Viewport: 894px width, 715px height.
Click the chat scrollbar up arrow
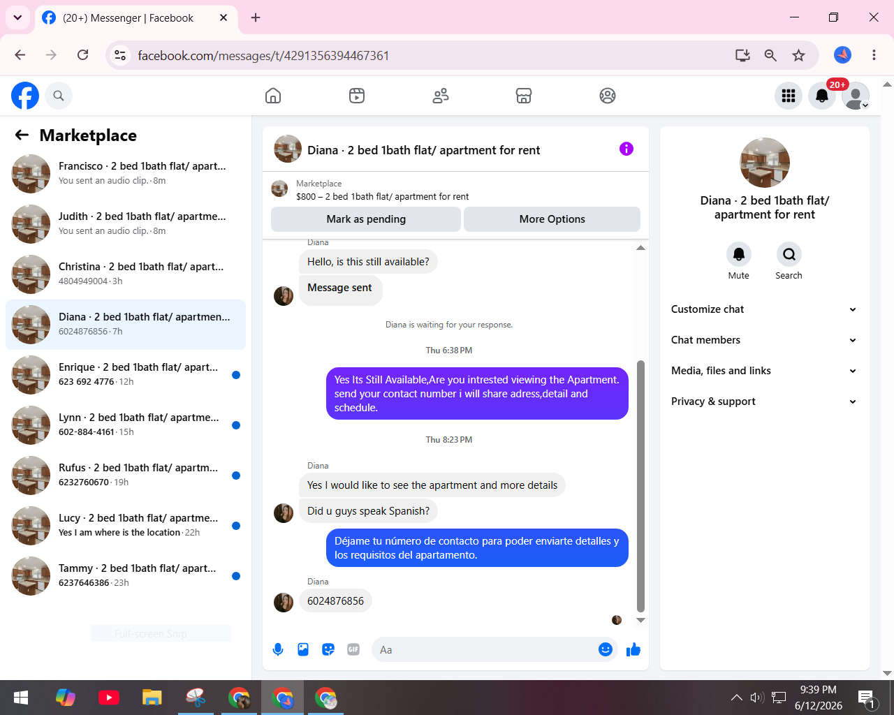[x=640, y=248]
